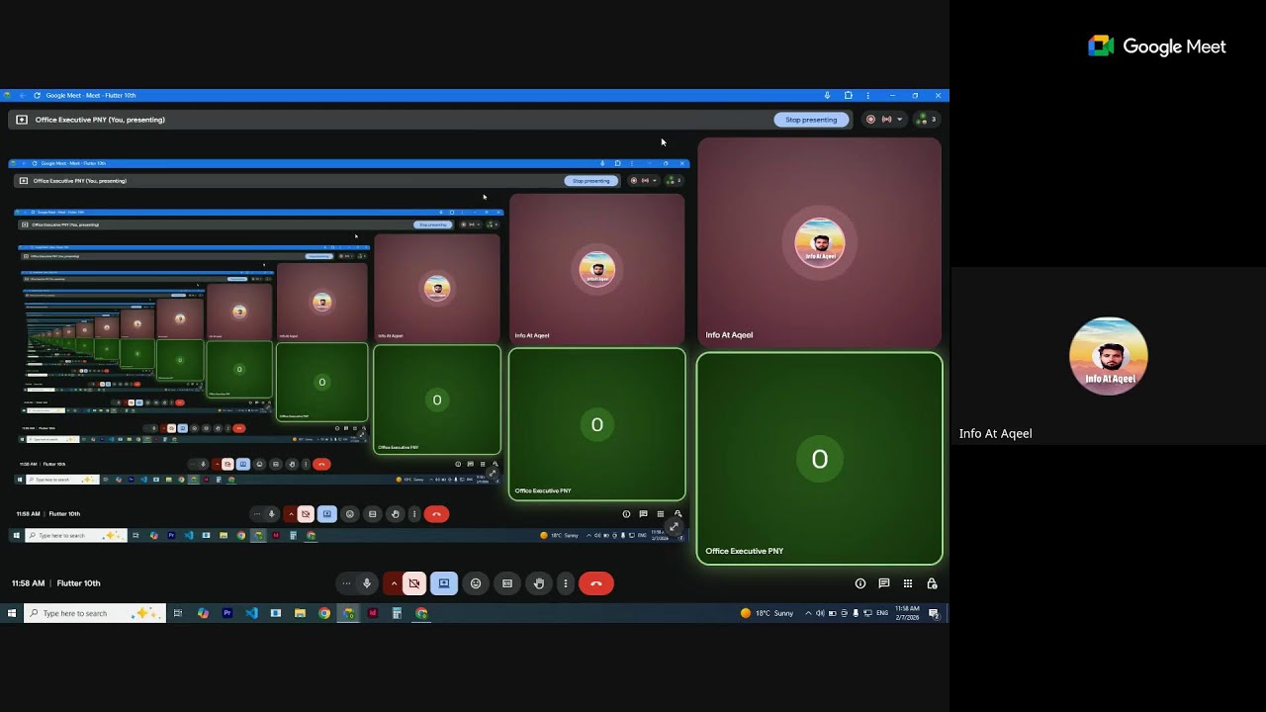Turn on captions
The image size is (1266, 712).
[x=507, y=583]
